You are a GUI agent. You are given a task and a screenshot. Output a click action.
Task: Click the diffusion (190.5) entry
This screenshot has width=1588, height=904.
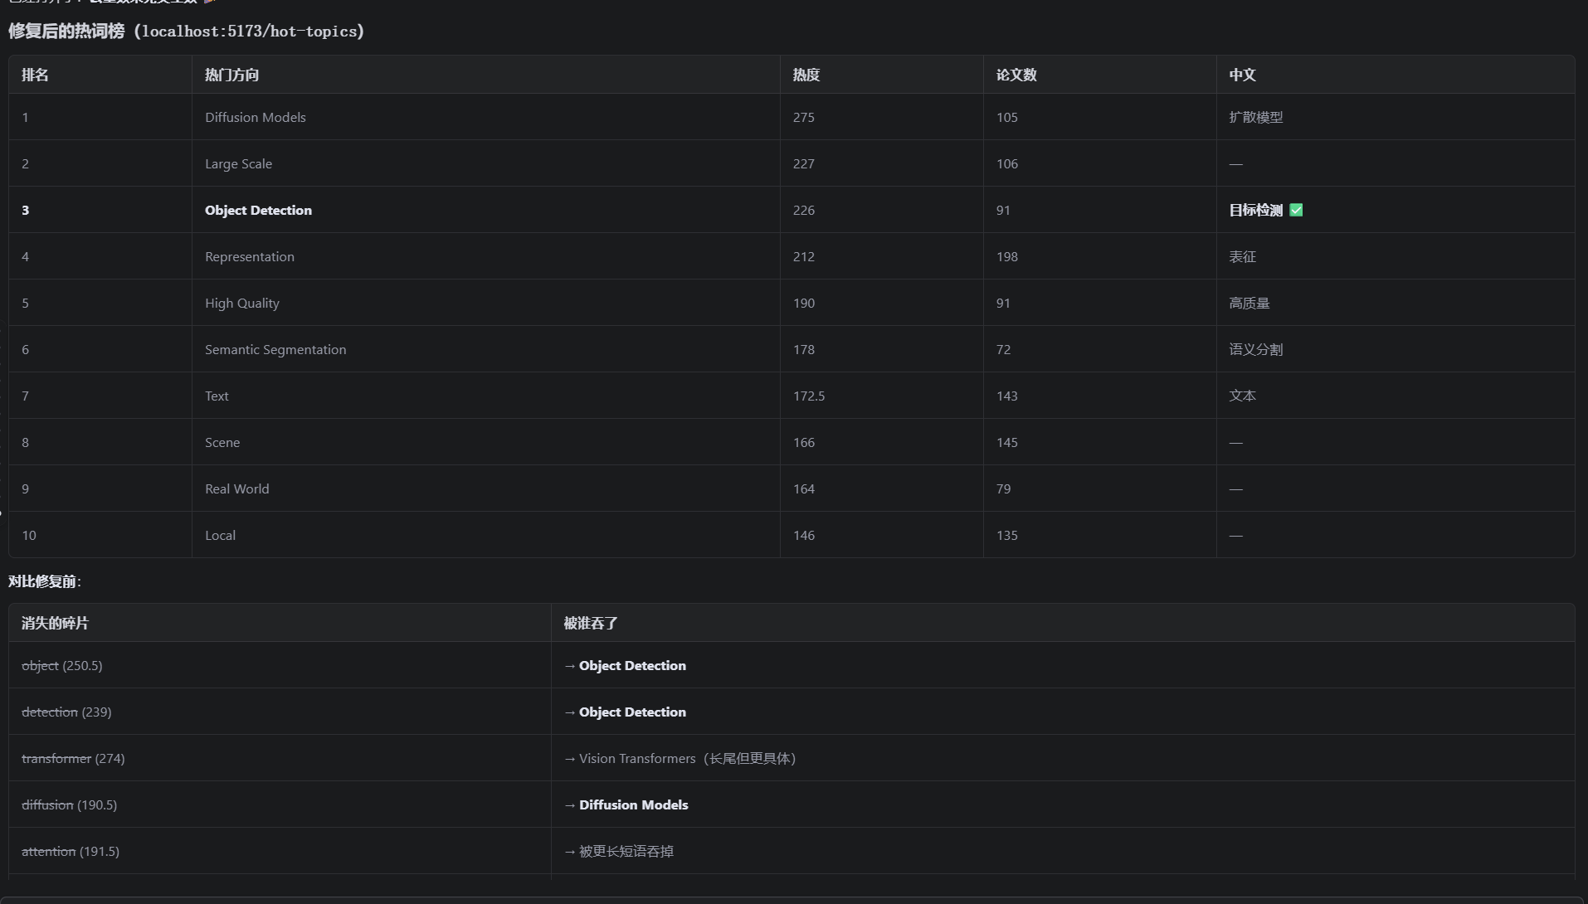[x=69, y=805]
